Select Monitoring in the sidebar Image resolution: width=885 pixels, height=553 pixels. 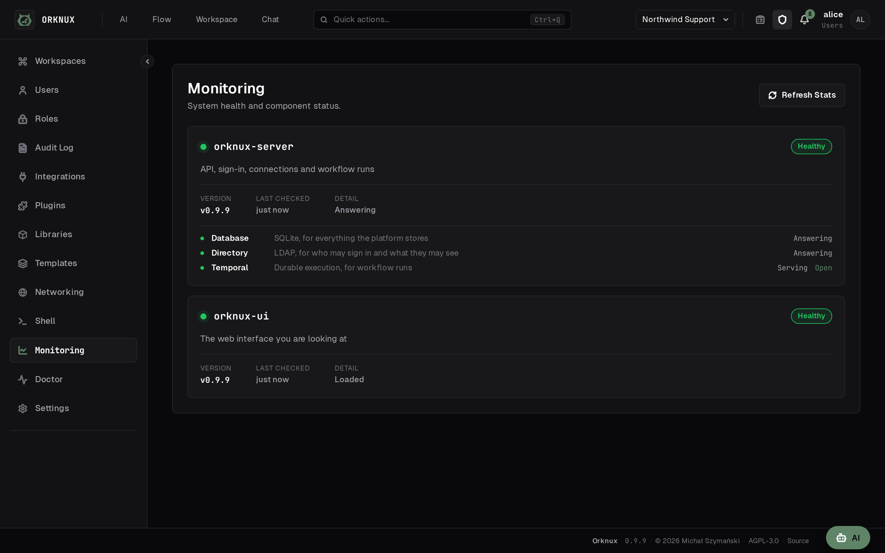(73, 350)
